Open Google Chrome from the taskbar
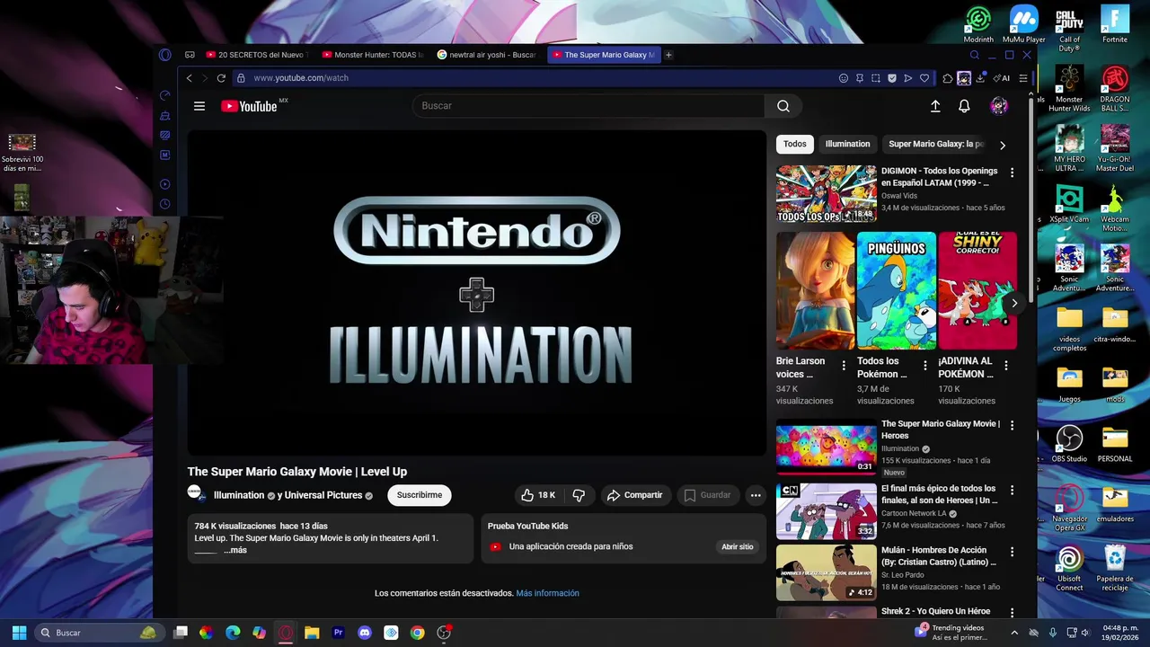1150x647 pixels. (x=418, y=633)
